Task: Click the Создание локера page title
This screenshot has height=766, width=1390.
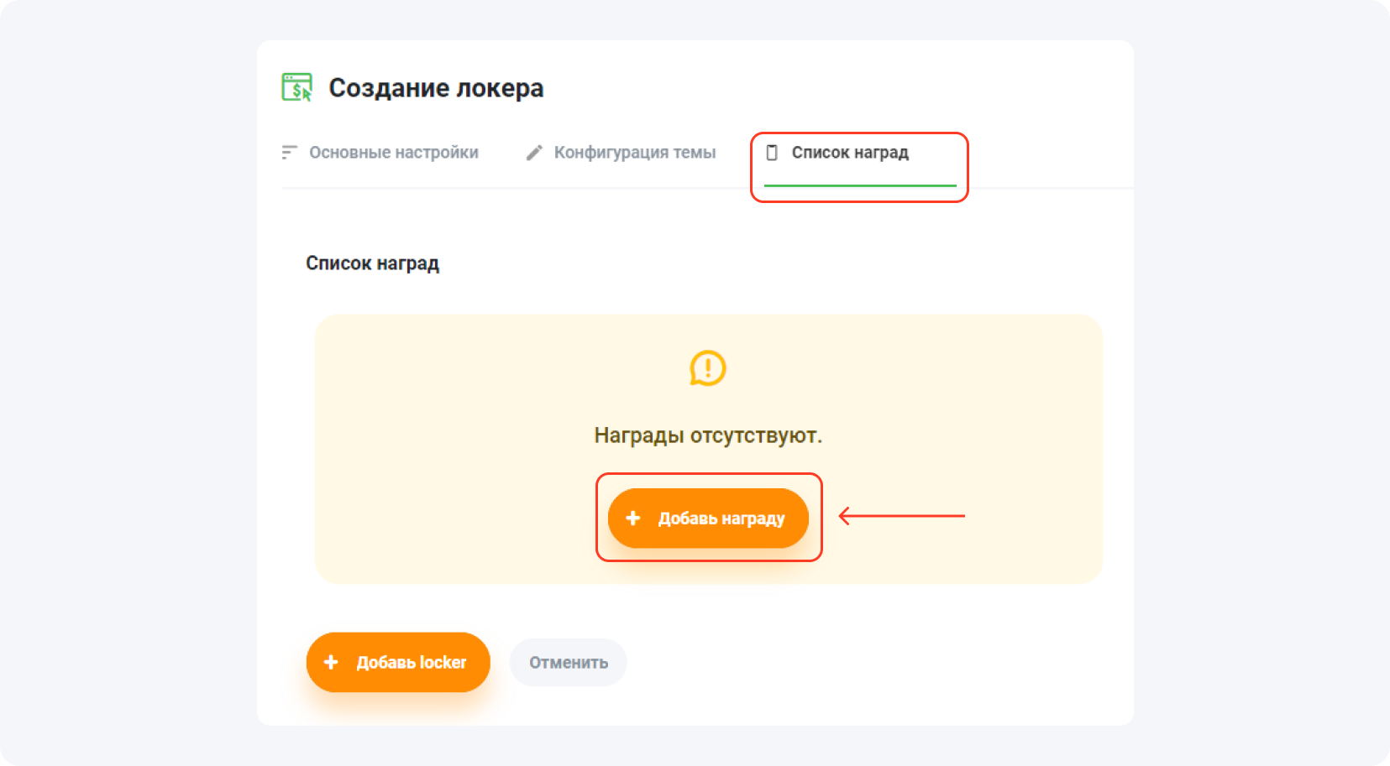Action: click(x=436, y=86)
